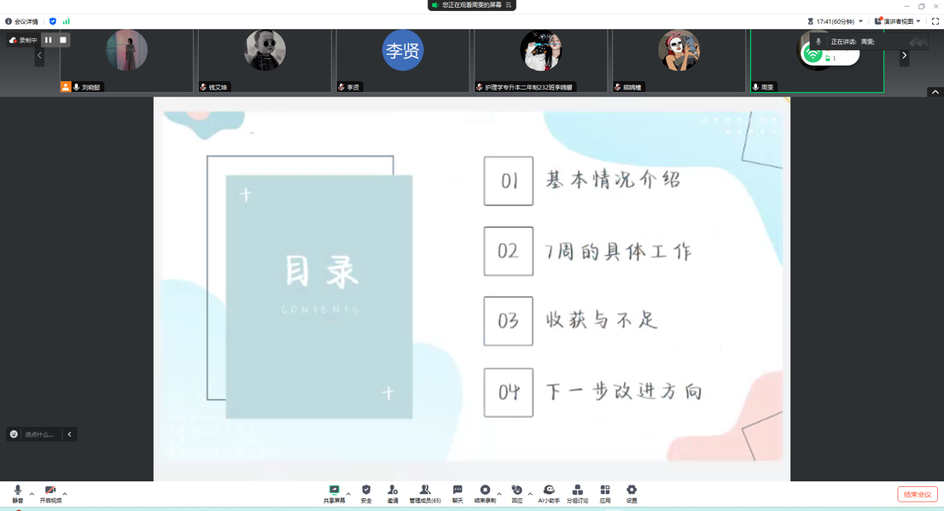Viewport: 944px width, 511px height.
Task: Mute the microphone in the bottom toolbar
Action: point(17,493)
